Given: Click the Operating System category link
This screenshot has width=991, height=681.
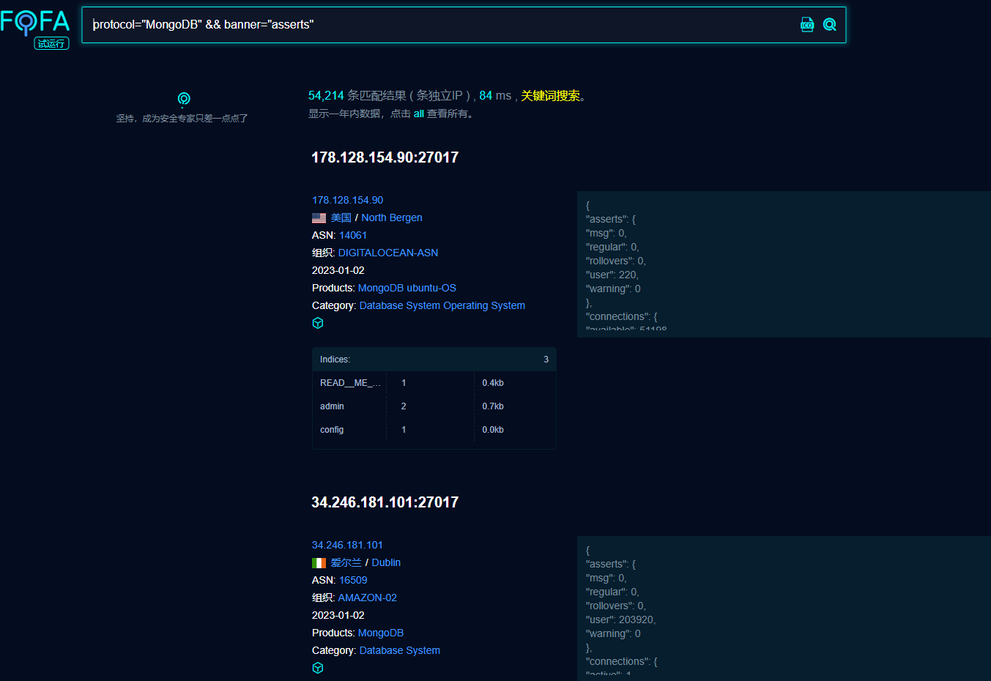Looking at the screenshot, I should pos(484,305).
